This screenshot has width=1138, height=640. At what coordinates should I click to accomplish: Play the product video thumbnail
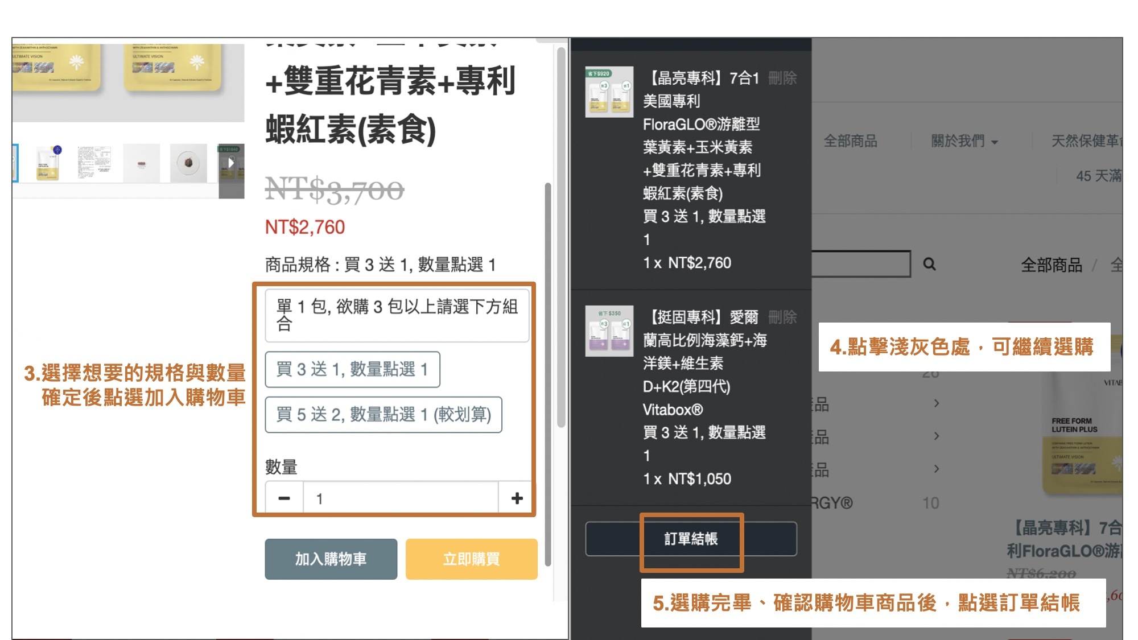pyautogui.click(x=231, y=163)
